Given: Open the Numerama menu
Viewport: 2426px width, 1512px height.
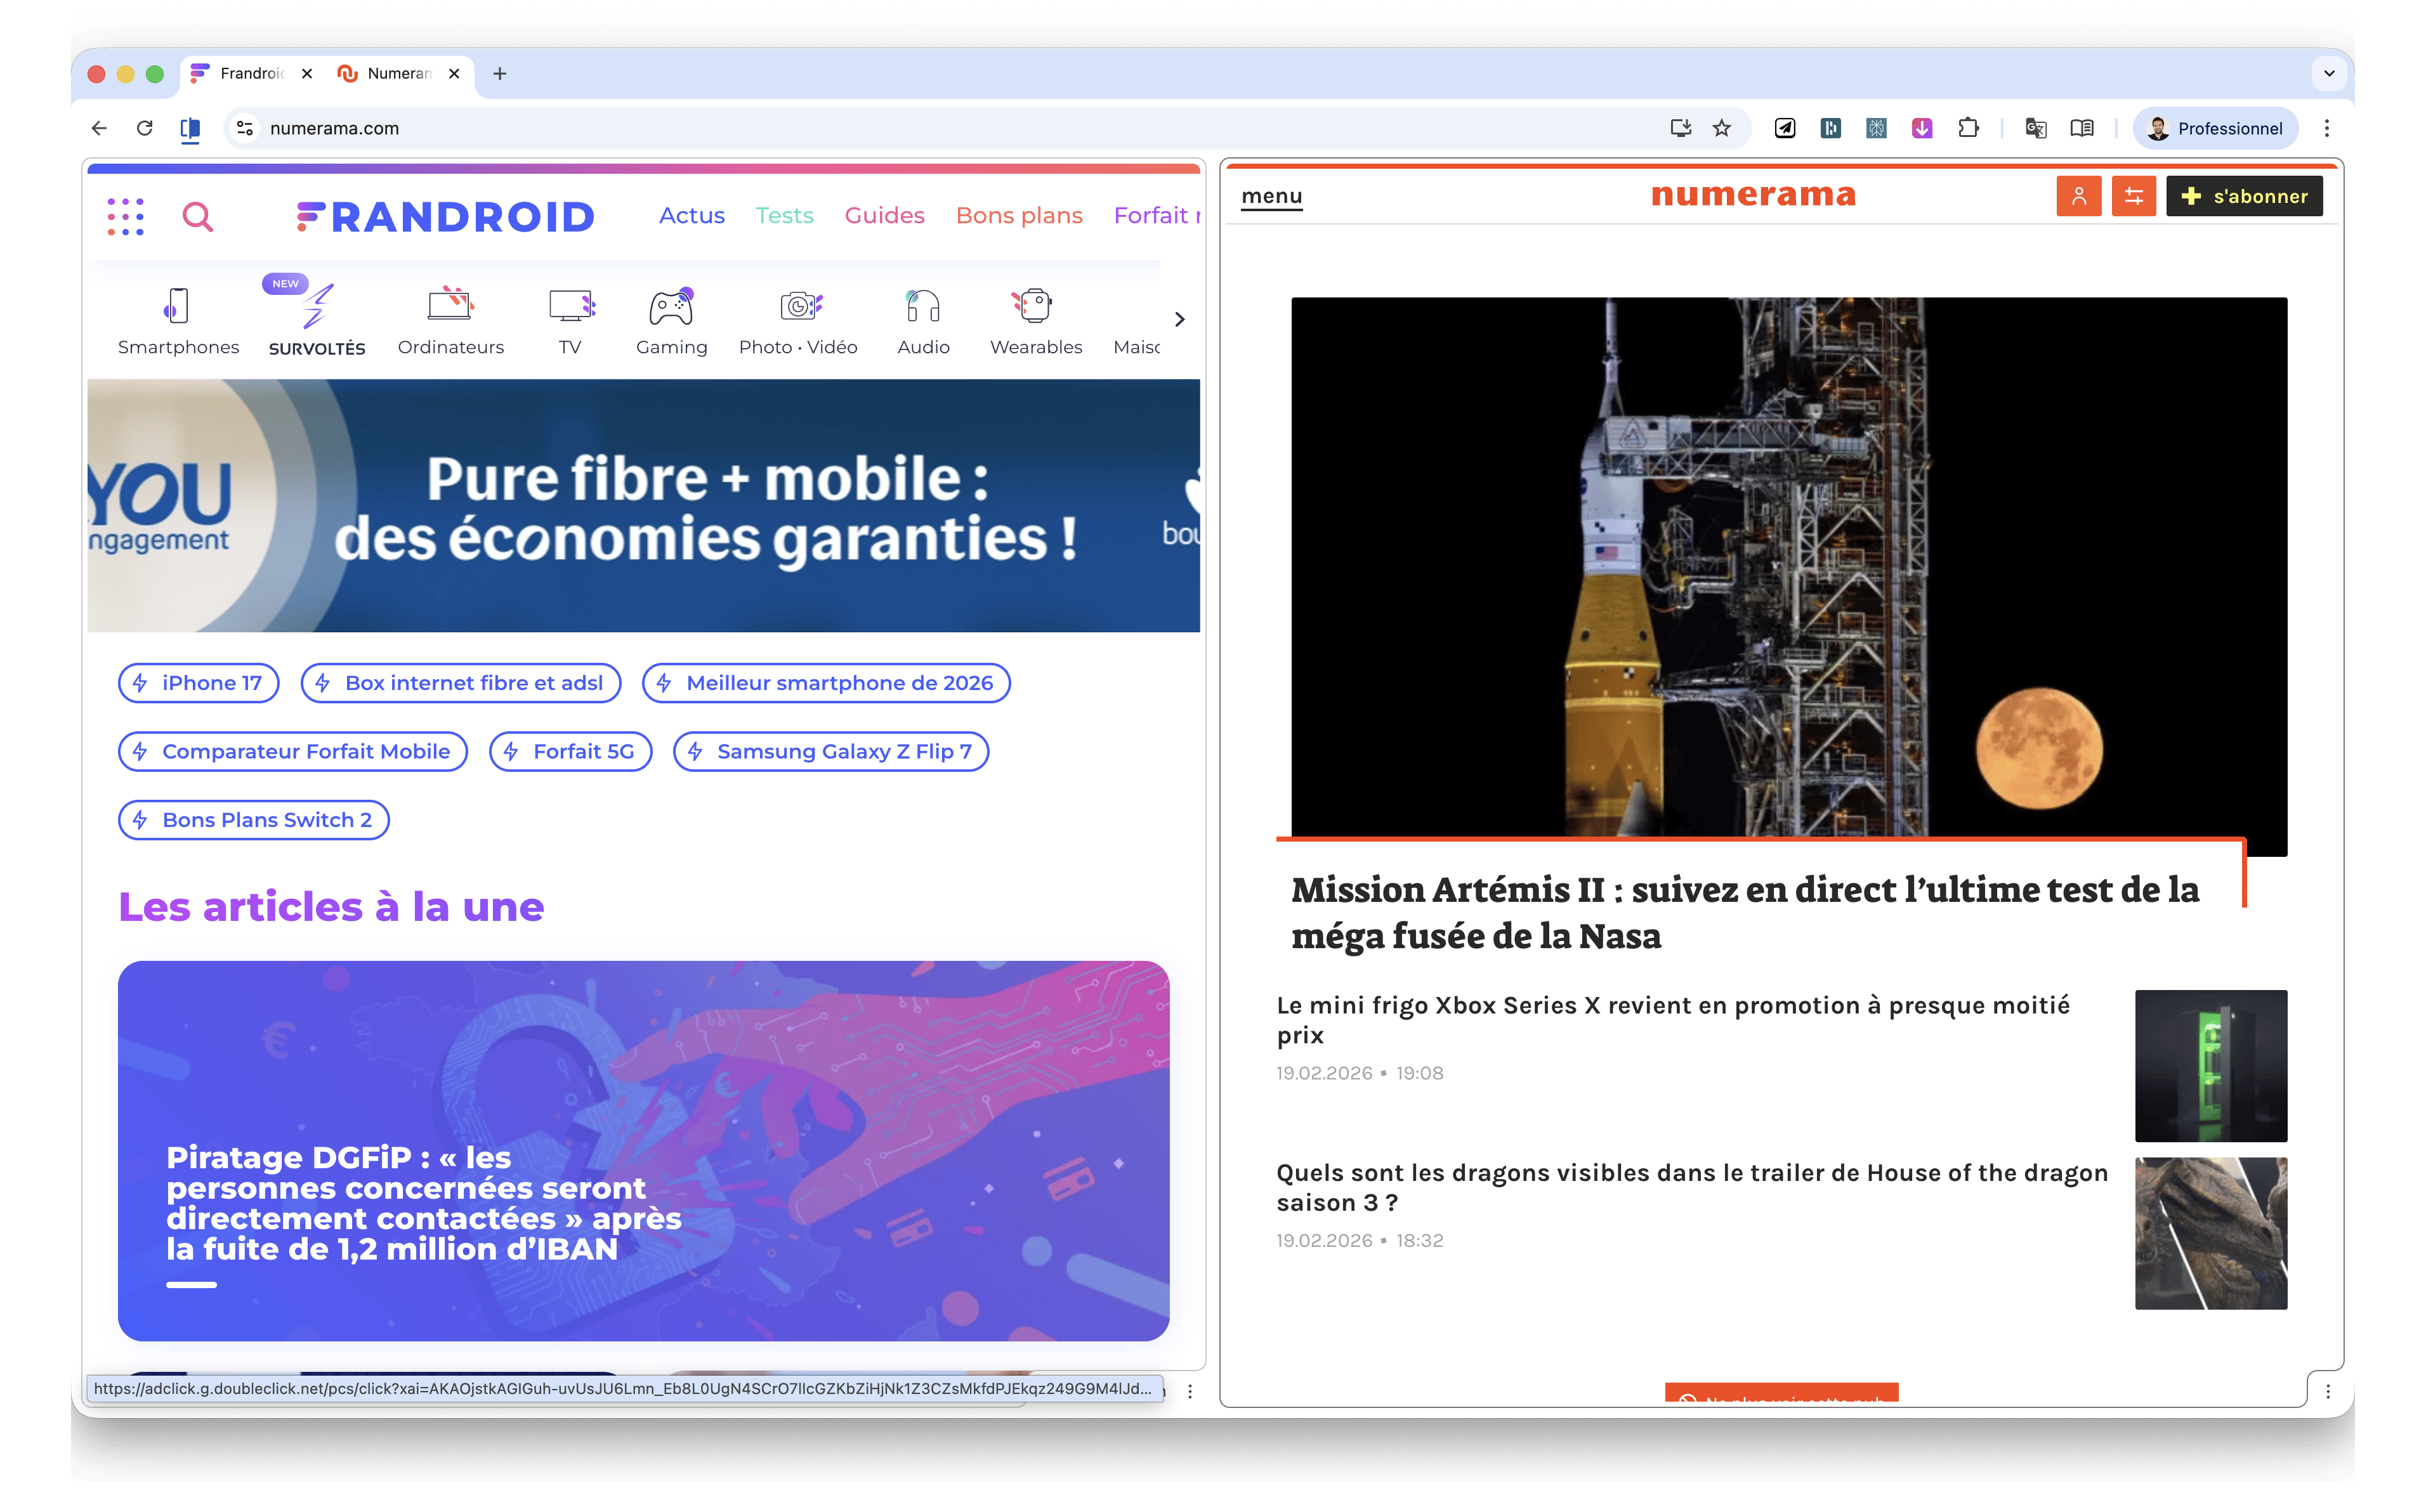Looking at the screenshot, I should pos(1271,196).
